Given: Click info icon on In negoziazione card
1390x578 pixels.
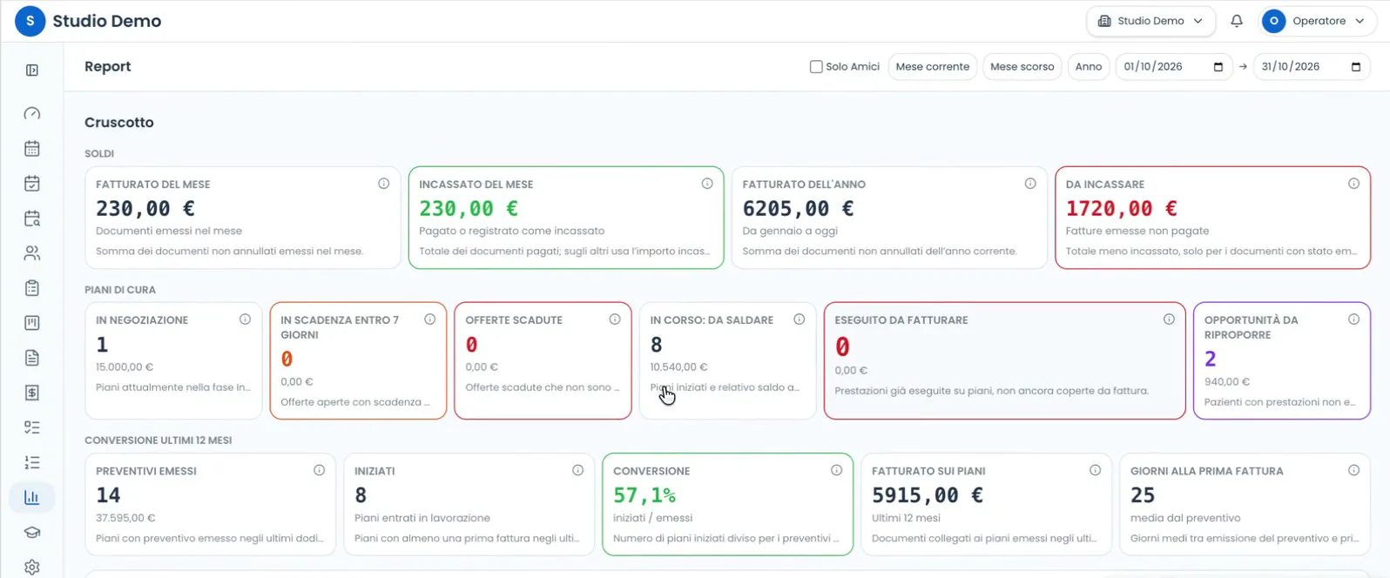Looking at the screenshot, I should (x=245, y=319).
